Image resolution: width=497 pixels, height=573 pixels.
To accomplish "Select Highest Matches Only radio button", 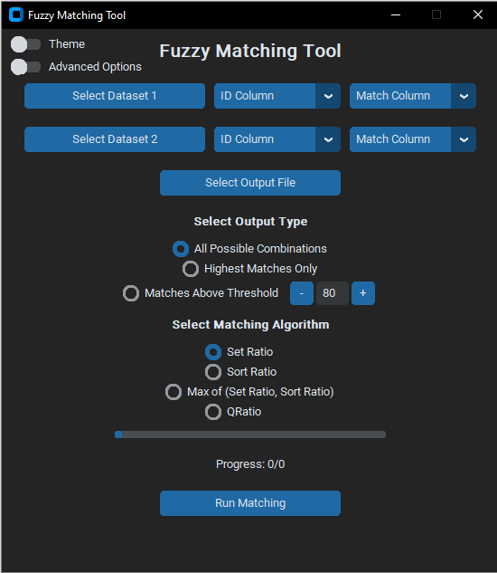I will tap(191, 269).
